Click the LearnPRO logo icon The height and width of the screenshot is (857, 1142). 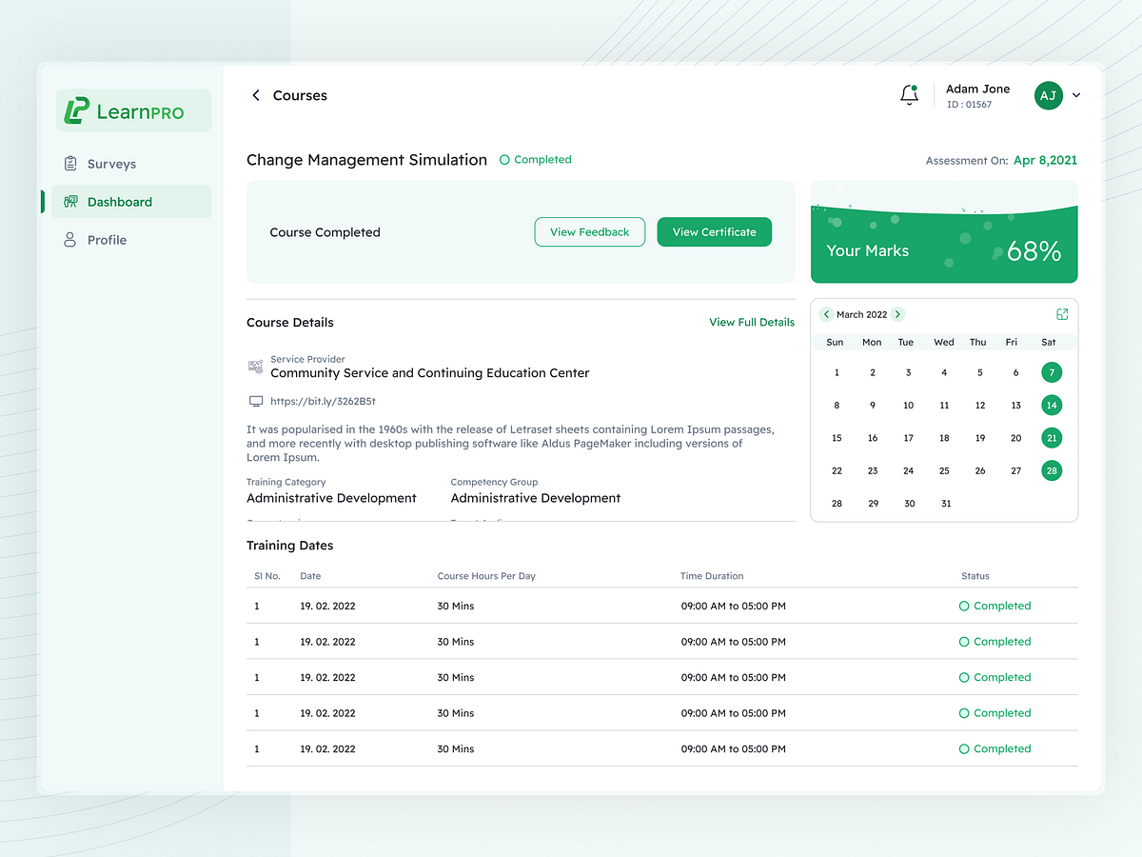pos(77,110)
